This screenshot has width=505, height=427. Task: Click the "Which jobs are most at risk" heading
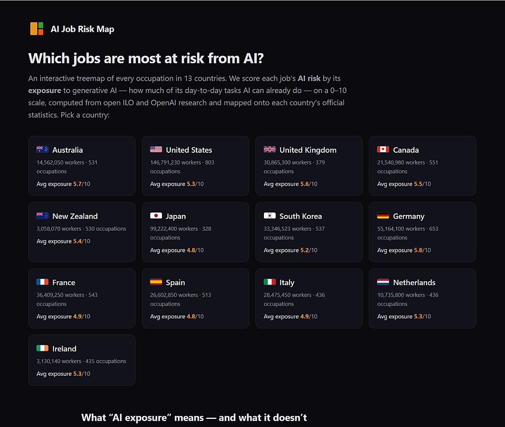tap(146, 59)
